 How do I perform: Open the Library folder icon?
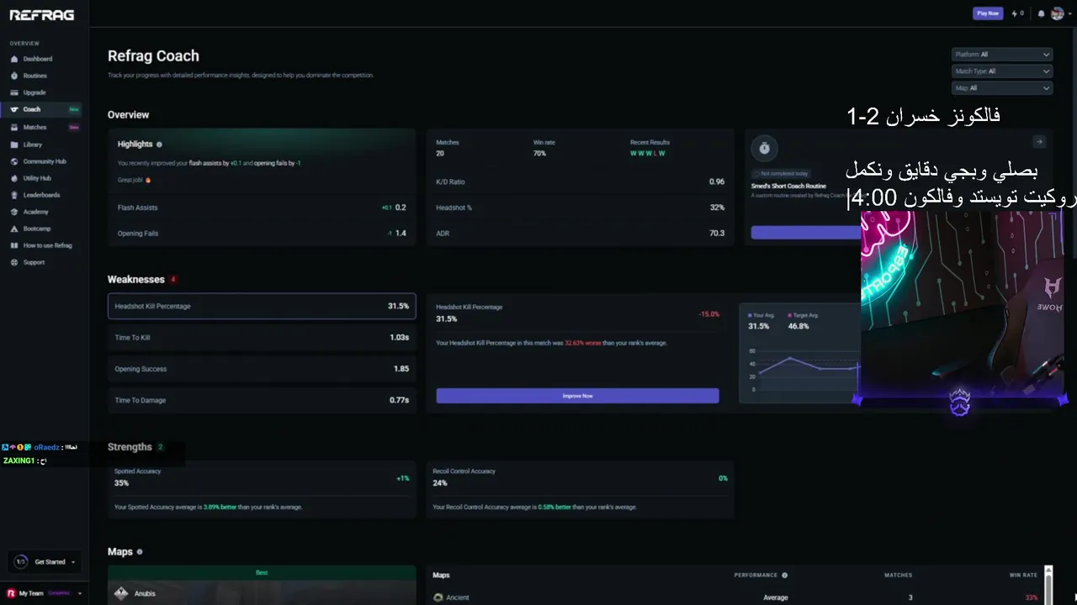click(14, 145)
